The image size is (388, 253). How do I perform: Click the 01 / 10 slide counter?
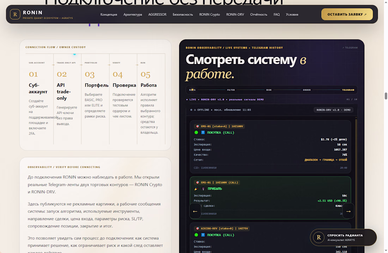pos(352,100)
